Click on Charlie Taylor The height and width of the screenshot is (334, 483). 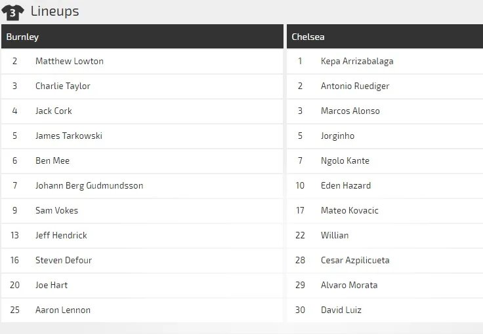[63, 86]
